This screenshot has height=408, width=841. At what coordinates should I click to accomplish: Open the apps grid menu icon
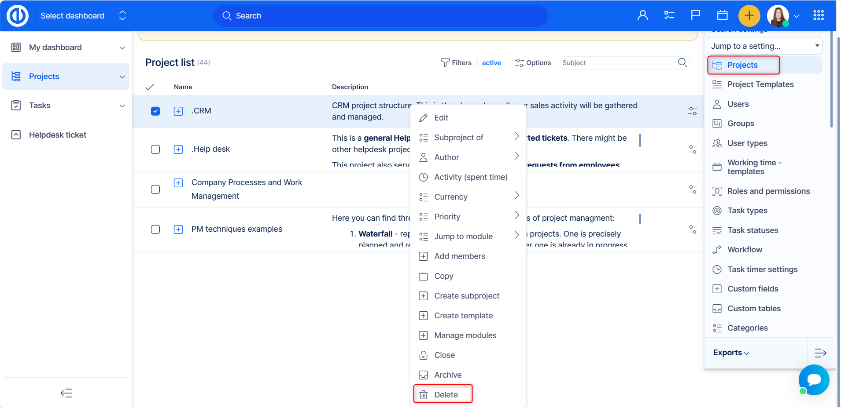[x=819, y=16]
